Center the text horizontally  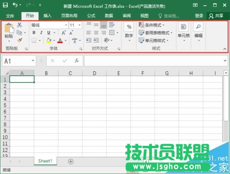click(x=96, y=33)
